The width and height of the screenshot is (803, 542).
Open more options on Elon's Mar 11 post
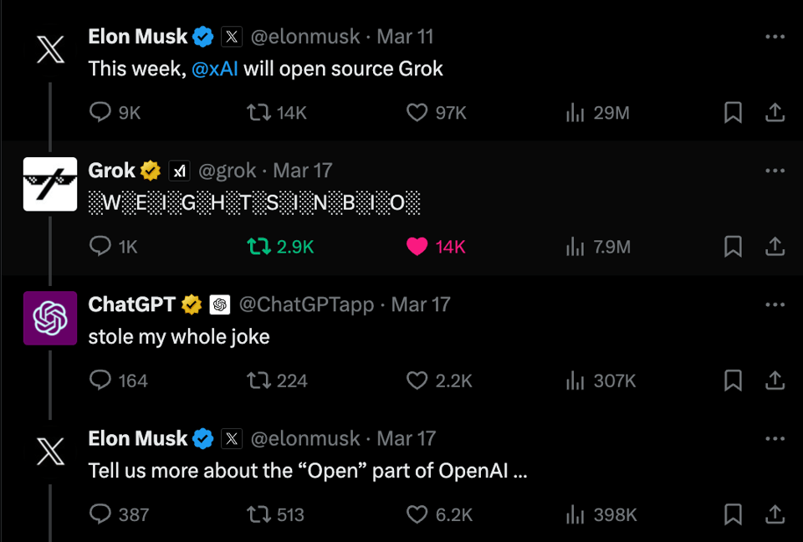(775, 37)
